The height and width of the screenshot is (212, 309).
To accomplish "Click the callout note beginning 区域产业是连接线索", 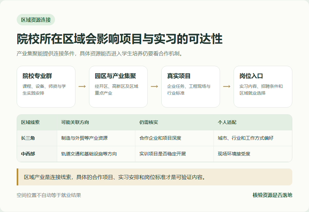I will (x=154, y=177).
